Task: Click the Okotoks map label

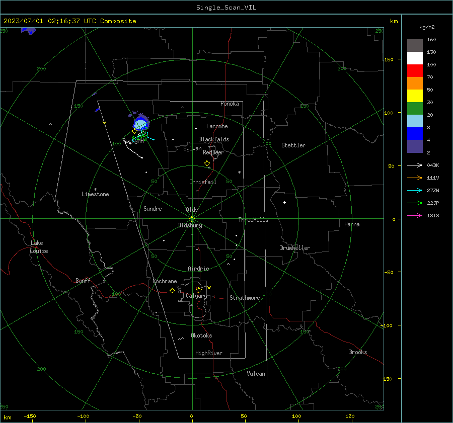Action: click(201, 335)
